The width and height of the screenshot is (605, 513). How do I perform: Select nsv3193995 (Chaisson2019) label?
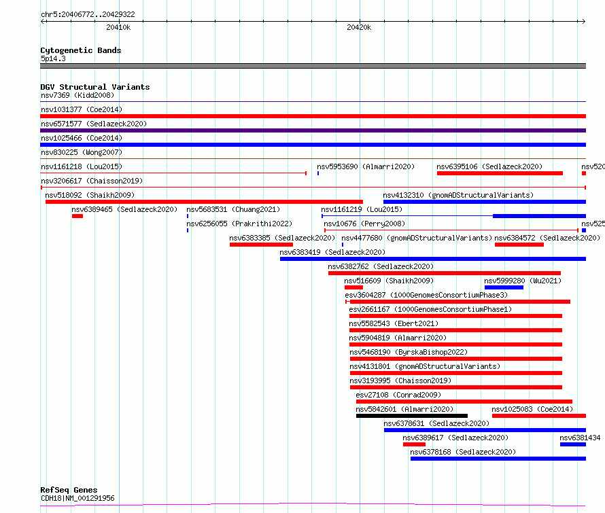(x=400, y=381)
